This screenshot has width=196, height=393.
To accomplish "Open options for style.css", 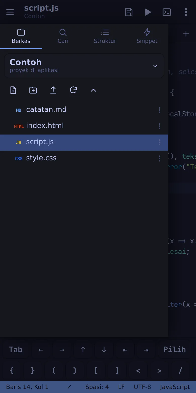I will point(160,158).
